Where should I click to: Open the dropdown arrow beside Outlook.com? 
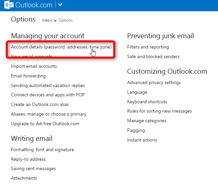click(60, 5)
